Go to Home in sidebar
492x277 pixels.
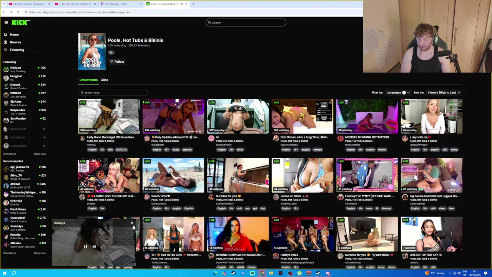coord(14,35)
